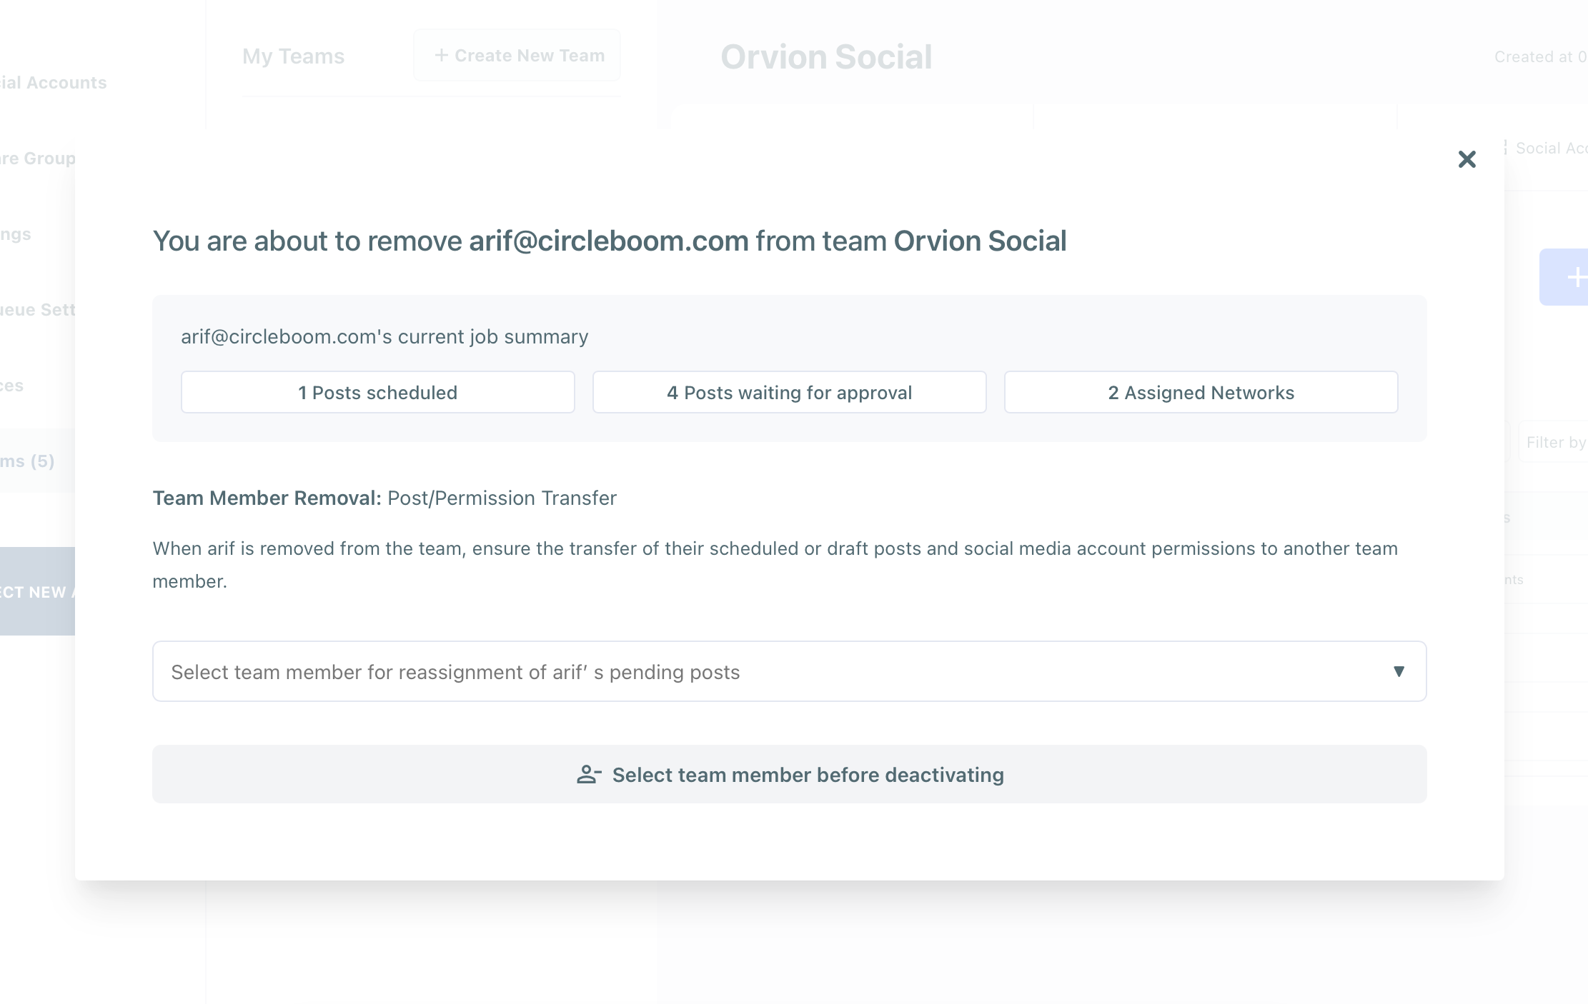Click the Connect New Account sidebar button
The image size is (1588, 1004).
(36, 592)
